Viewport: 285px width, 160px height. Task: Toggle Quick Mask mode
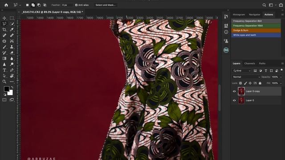[x=4, y=100]
